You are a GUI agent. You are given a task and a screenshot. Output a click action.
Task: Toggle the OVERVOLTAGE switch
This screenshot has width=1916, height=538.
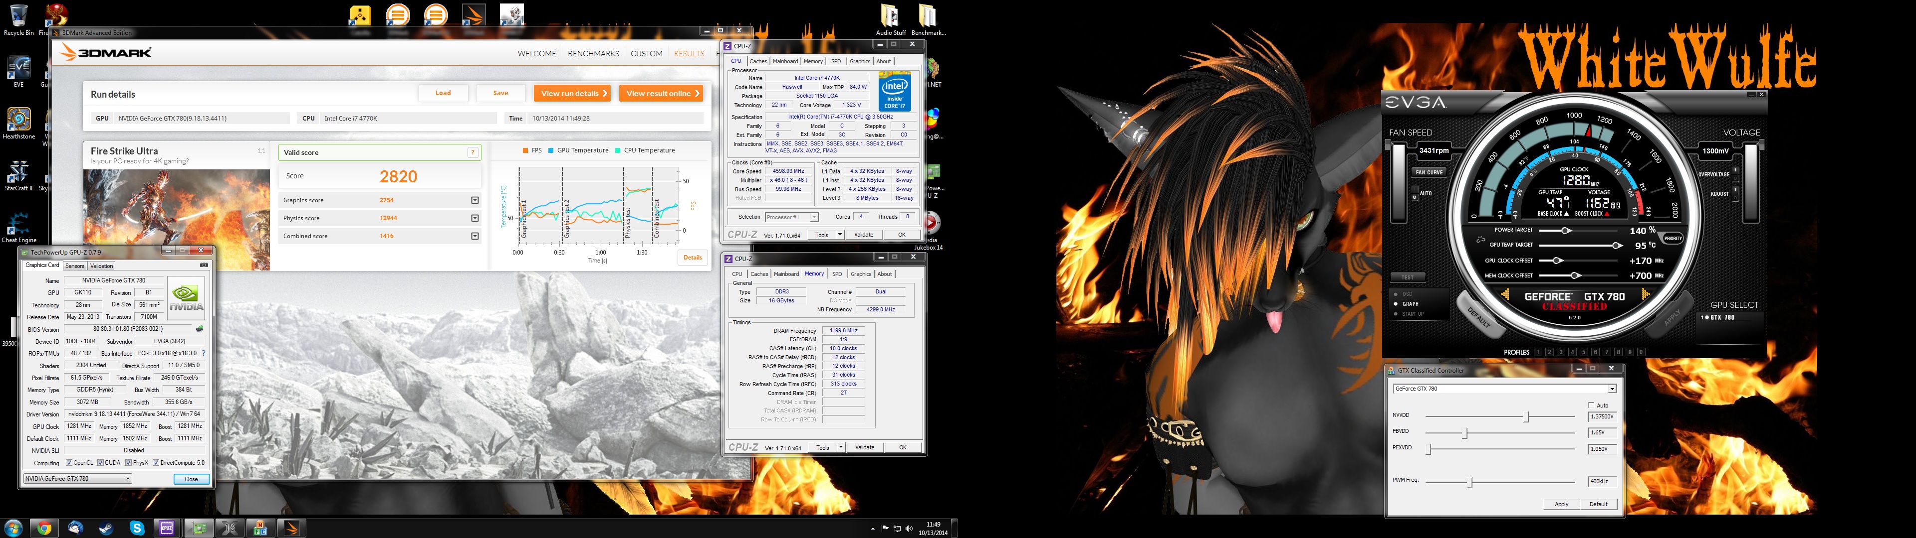(1736, 175)
